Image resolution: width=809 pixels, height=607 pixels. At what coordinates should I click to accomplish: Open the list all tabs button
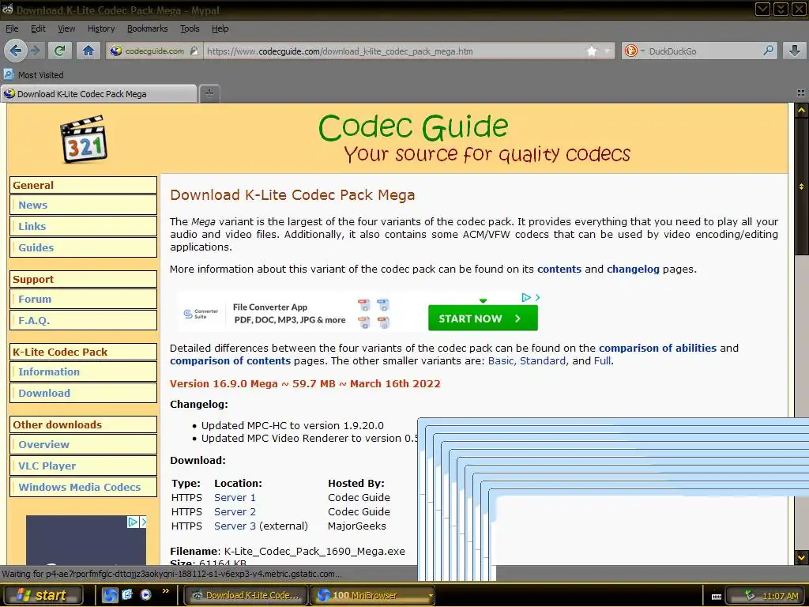click(x=801, y=93)
